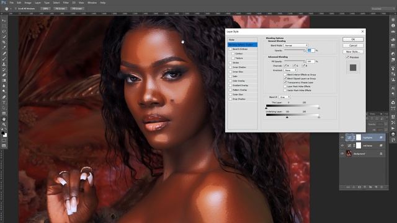Click the New Style button
The height and width of the screenshot is (223, 397).
pyautogui.click(x=353, y=51)
